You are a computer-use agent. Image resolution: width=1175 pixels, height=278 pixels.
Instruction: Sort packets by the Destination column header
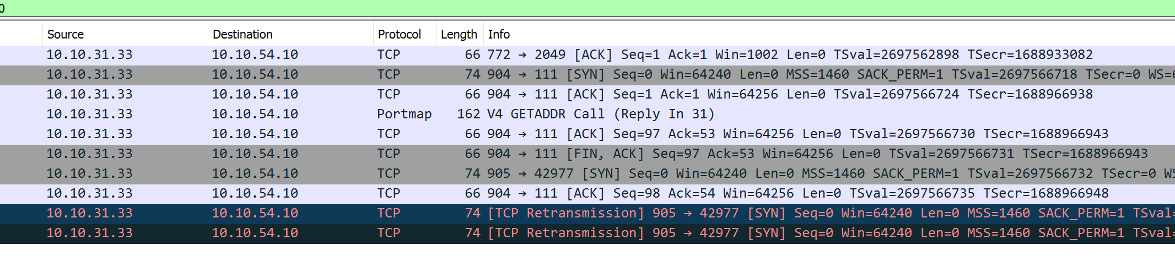click(x=242, y=34)
